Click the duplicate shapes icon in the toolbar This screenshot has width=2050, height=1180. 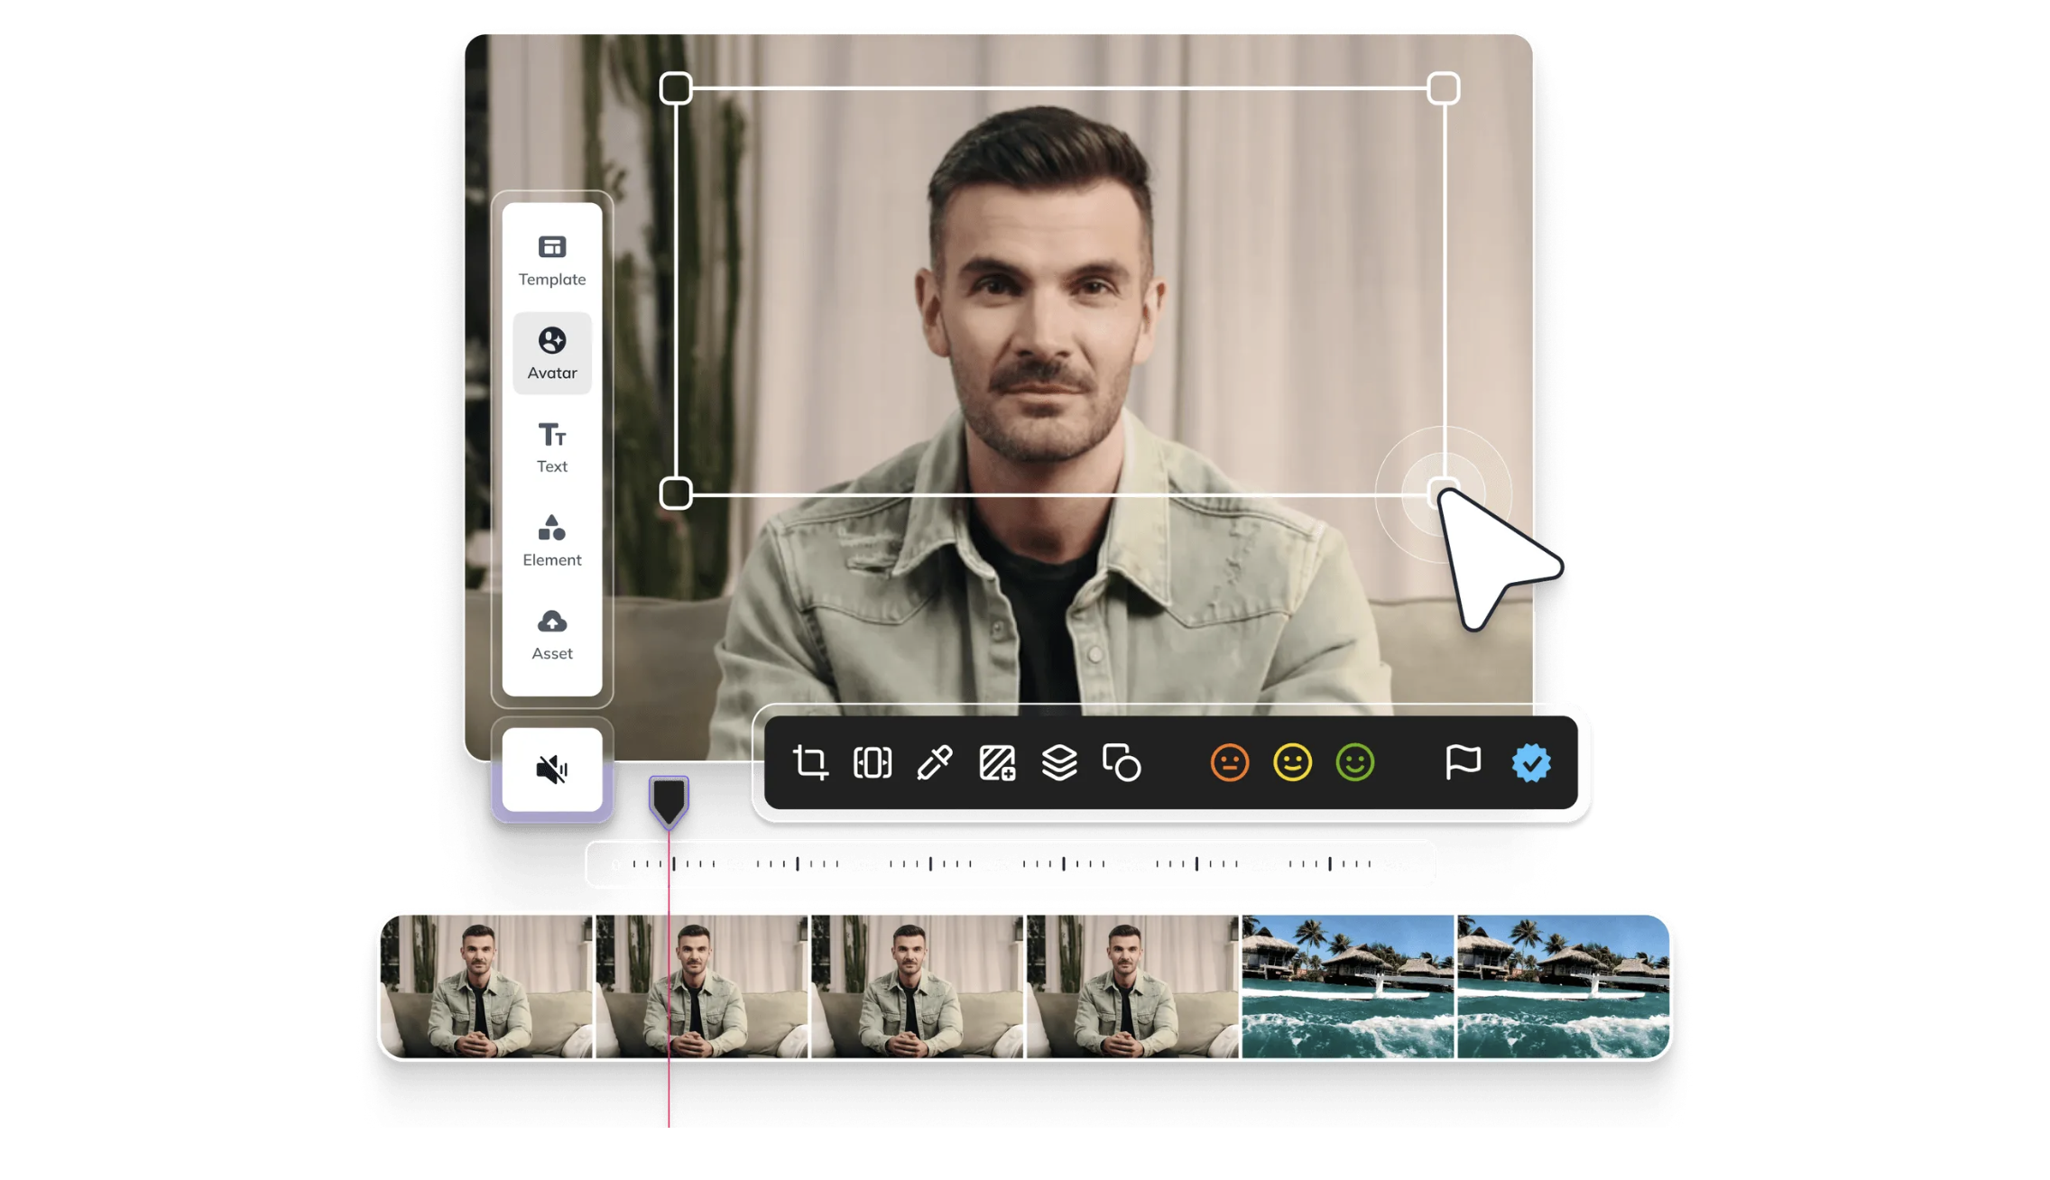(1122, 762)
